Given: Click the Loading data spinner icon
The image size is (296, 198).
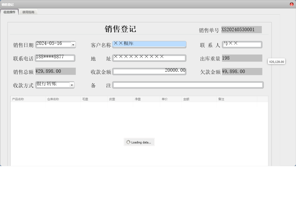Looking at the screenshot, I should [x=128, y=142].
